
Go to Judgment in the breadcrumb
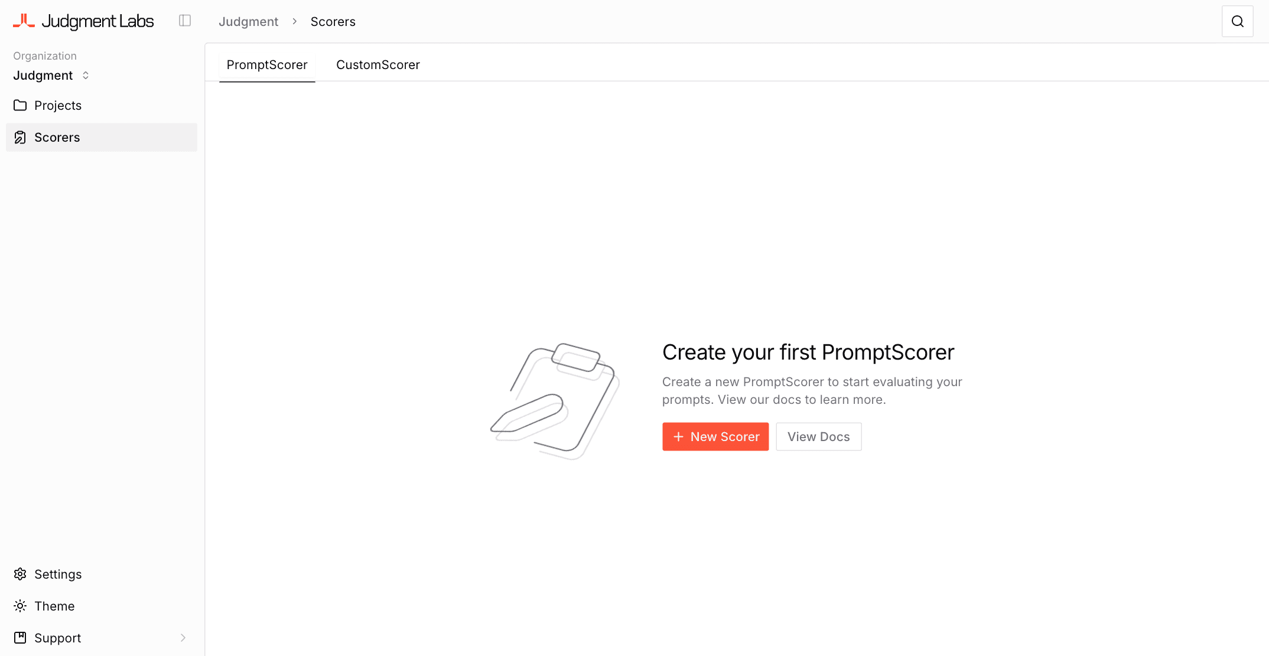point(248,22)
